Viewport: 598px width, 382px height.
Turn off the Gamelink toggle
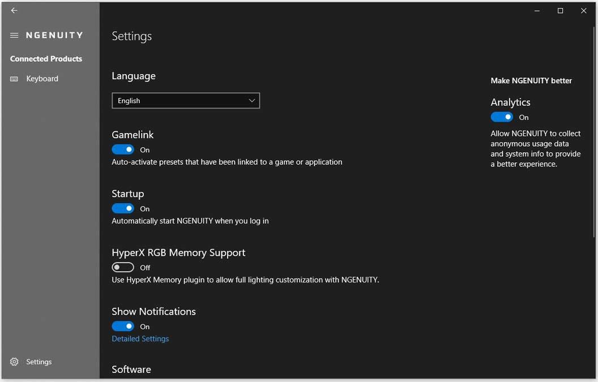coord(123,149)
